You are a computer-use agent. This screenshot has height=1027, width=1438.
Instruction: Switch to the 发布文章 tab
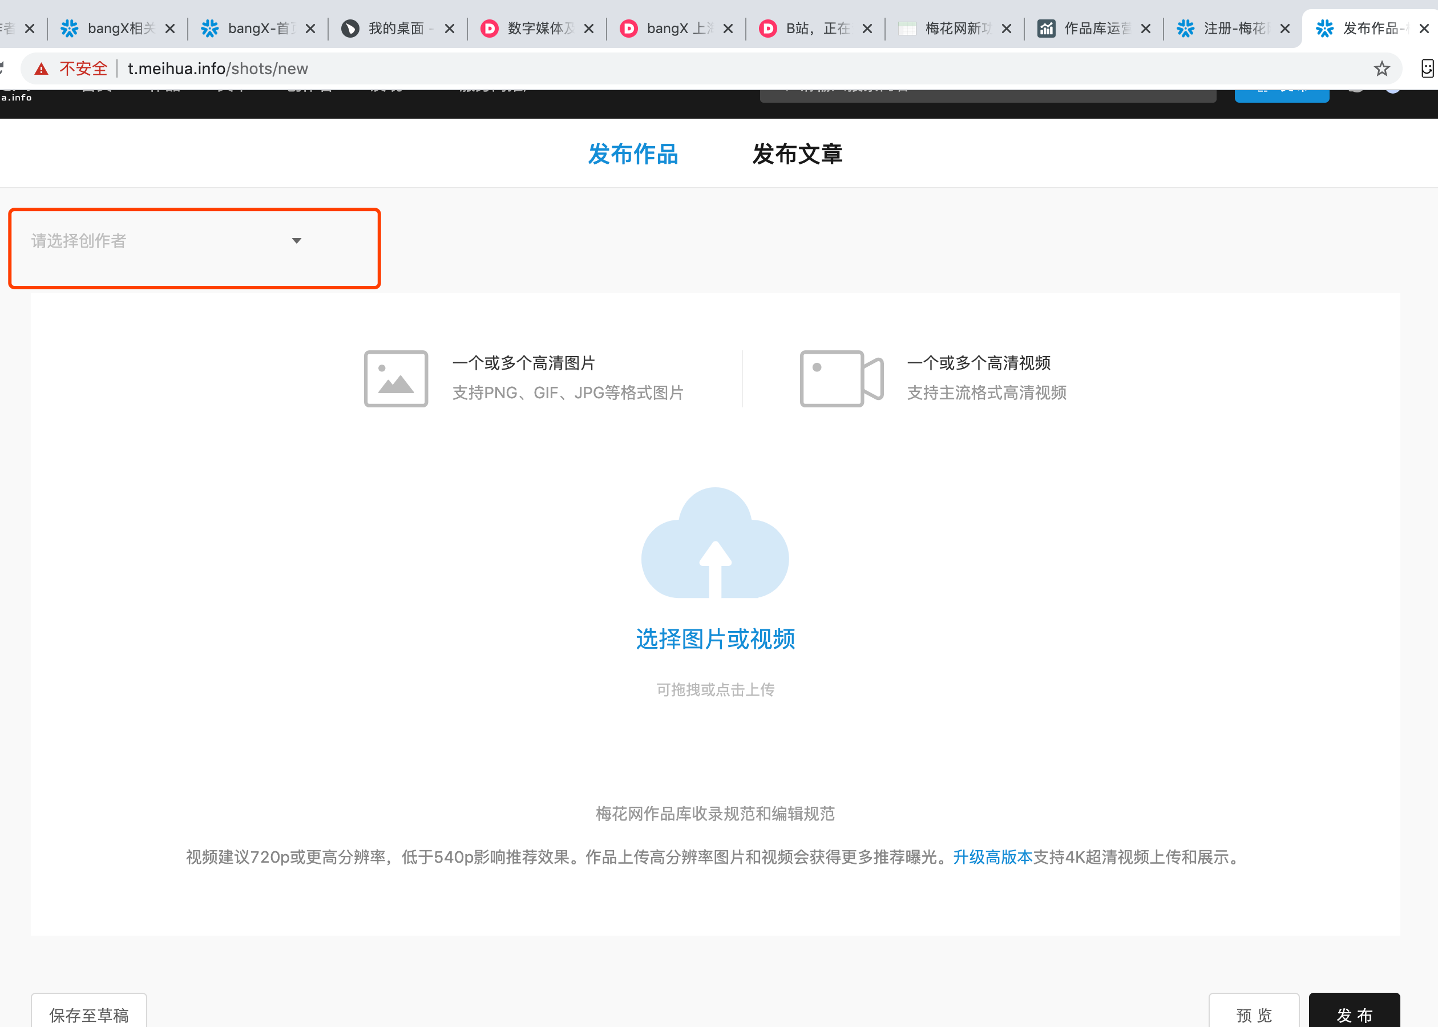[x=797, y=153]
